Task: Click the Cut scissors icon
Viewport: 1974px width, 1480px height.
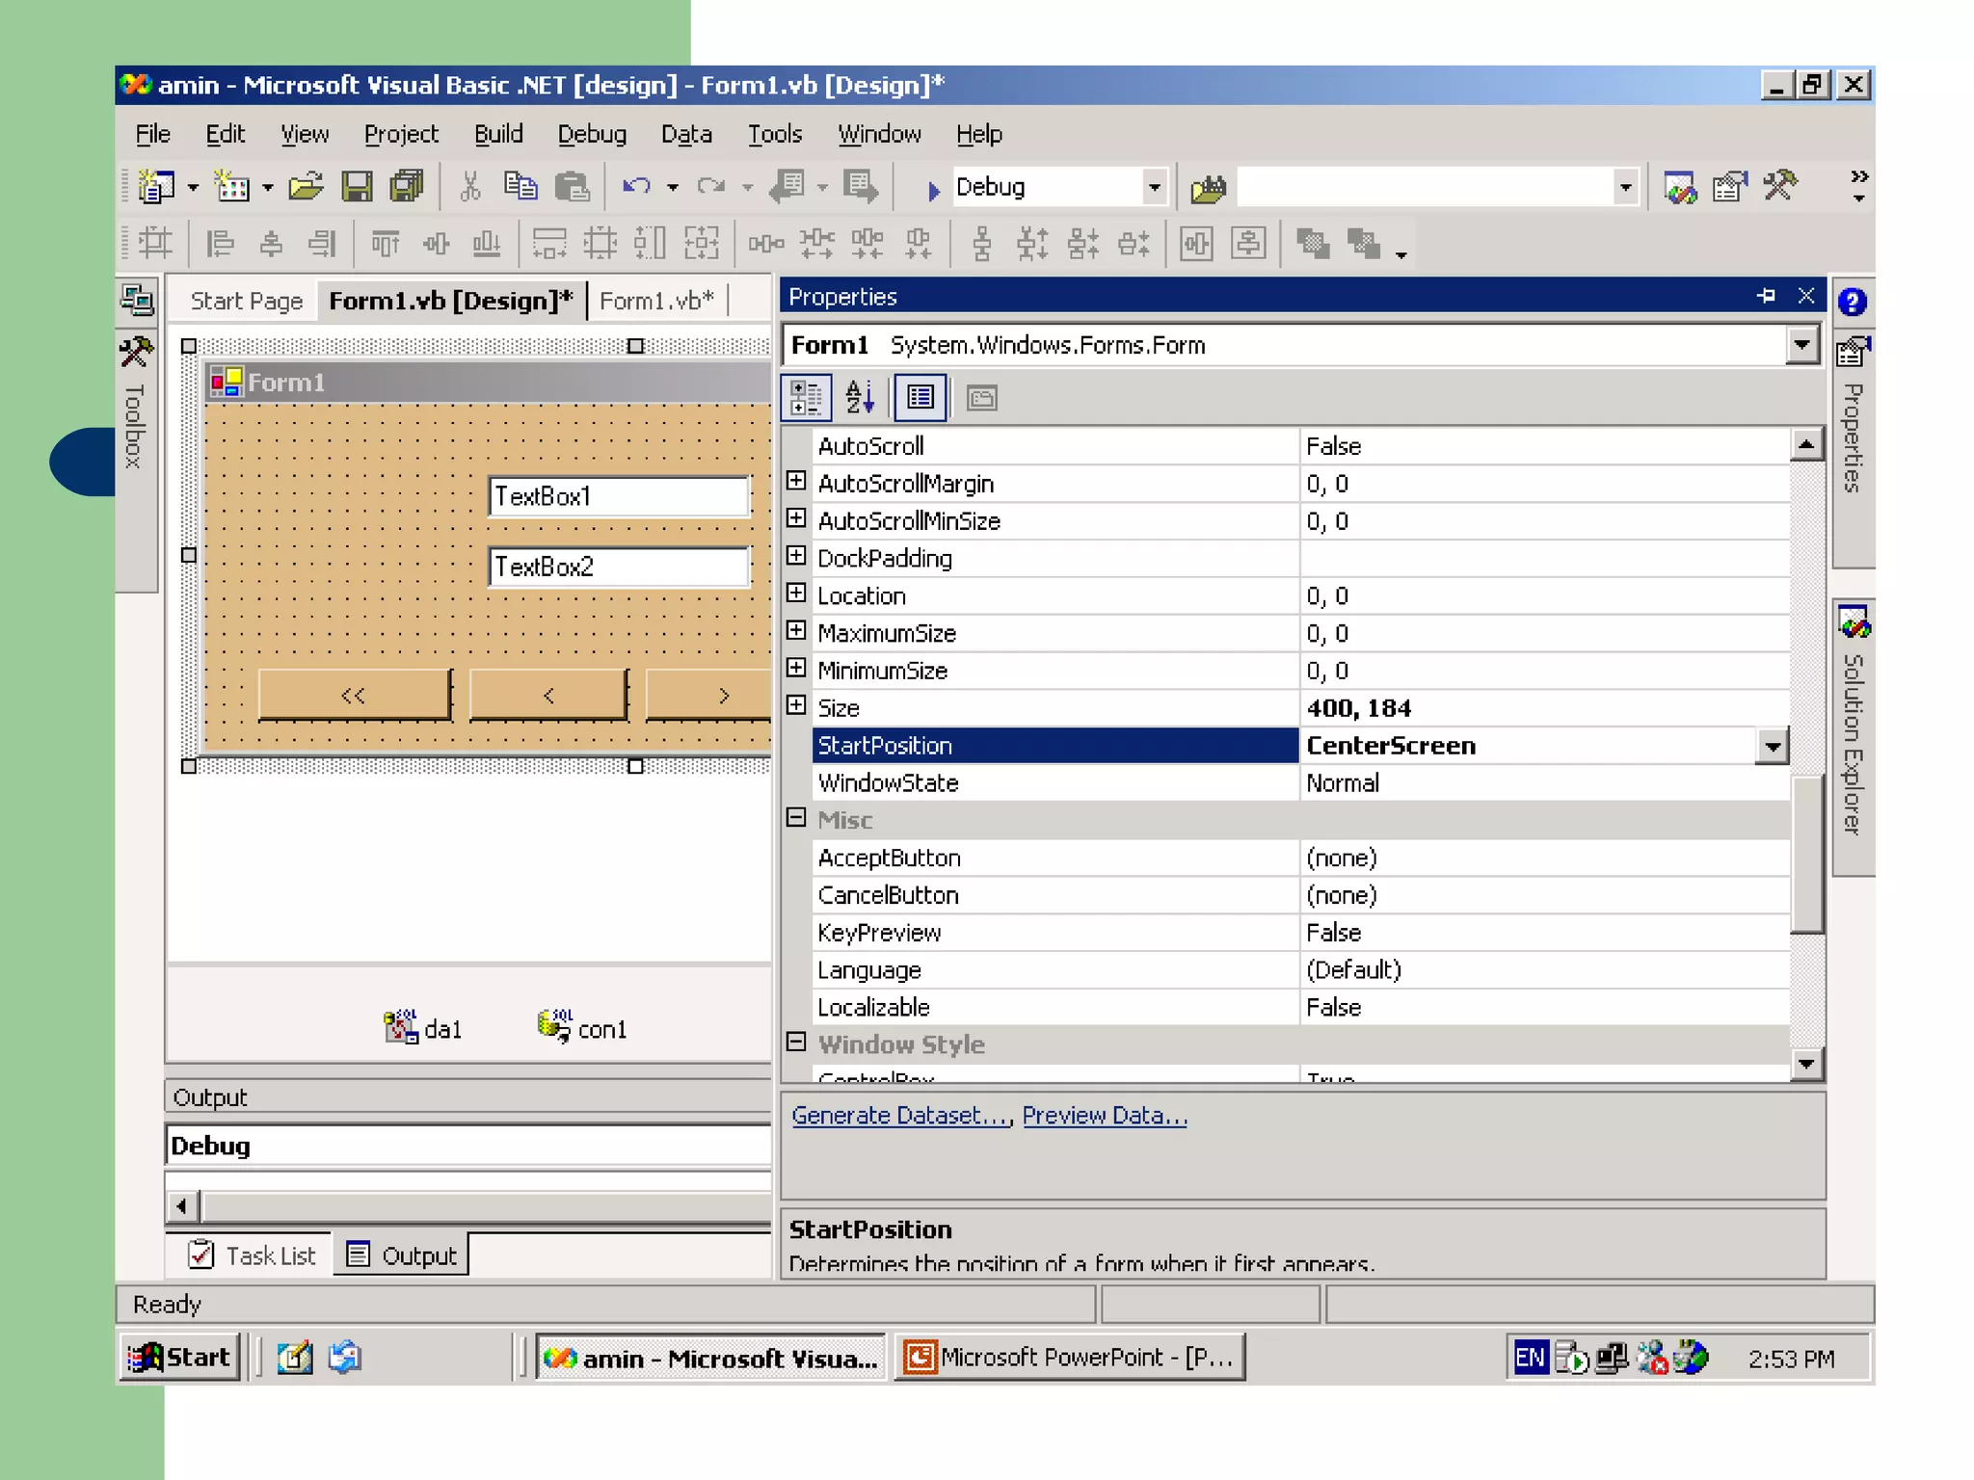Action: [x=470, y=187]
